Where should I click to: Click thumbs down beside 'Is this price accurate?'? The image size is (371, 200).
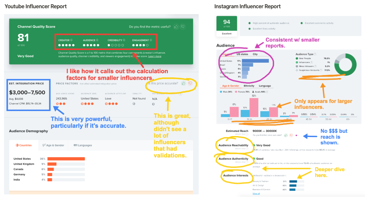[x=190, y=83]
